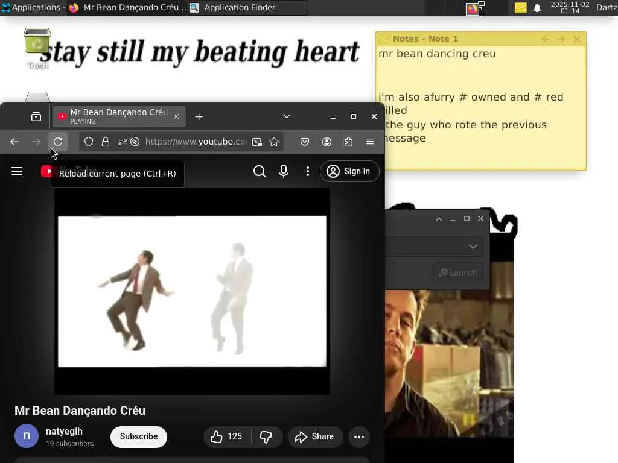The image size is (618, 463).
Task: Click text 'mr bean dancing creu' in note
Action: (437, 54)
